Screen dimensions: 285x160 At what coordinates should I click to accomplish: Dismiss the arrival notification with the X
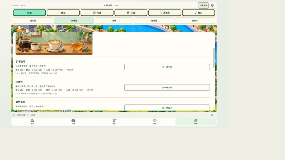pos(212,115)
